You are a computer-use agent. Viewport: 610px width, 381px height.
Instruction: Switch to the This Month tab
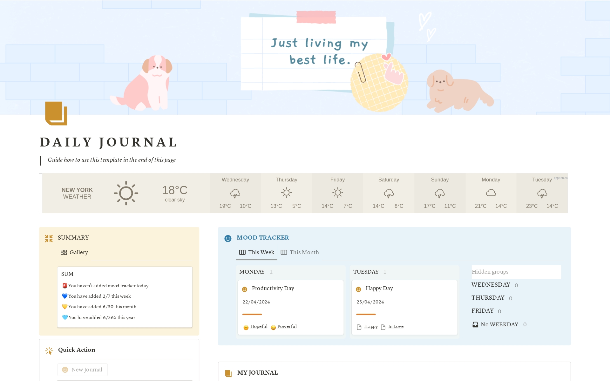pyautogui.click(x=300, y=252)
